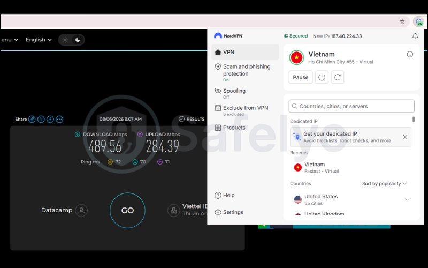Open Sort by popularity dropdown
The width and height of the screenshot is (428, 268).
(384, 183)
